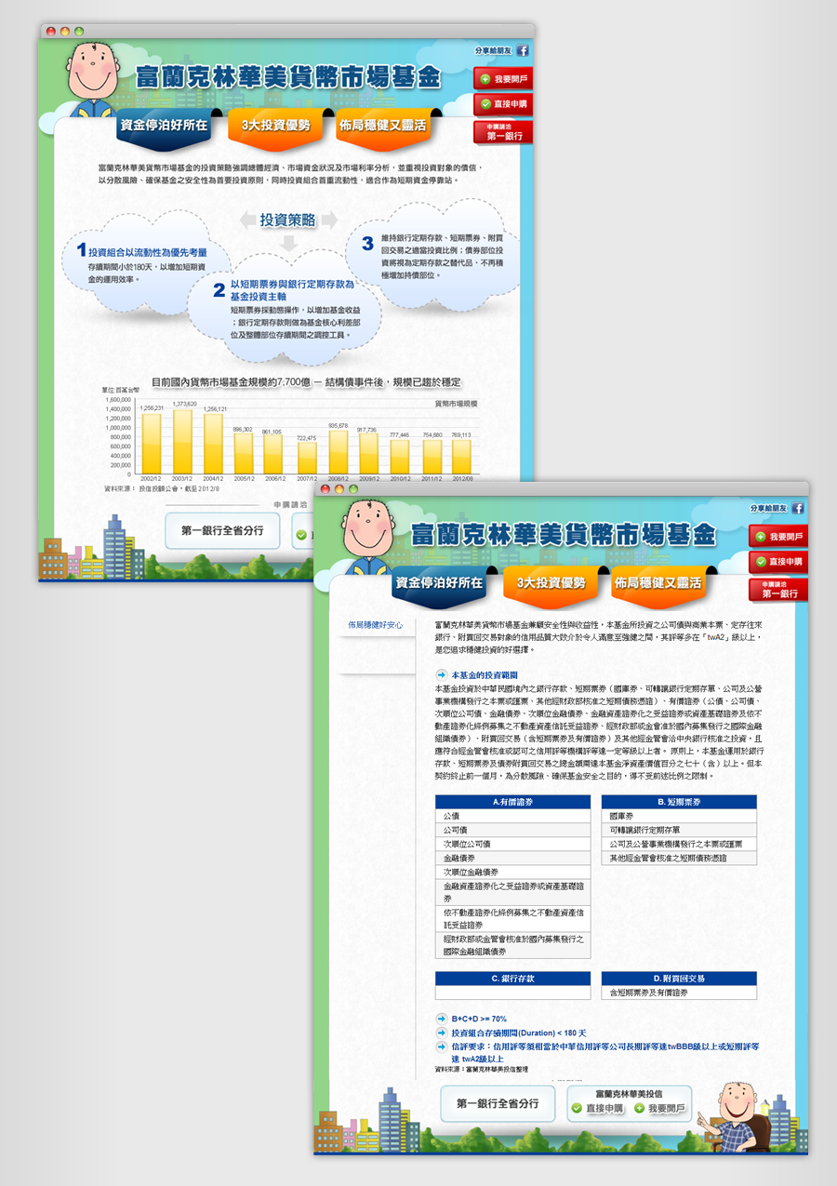
Task: Click 我要開戶 in front window footer box
Action: pos(660,1109)
